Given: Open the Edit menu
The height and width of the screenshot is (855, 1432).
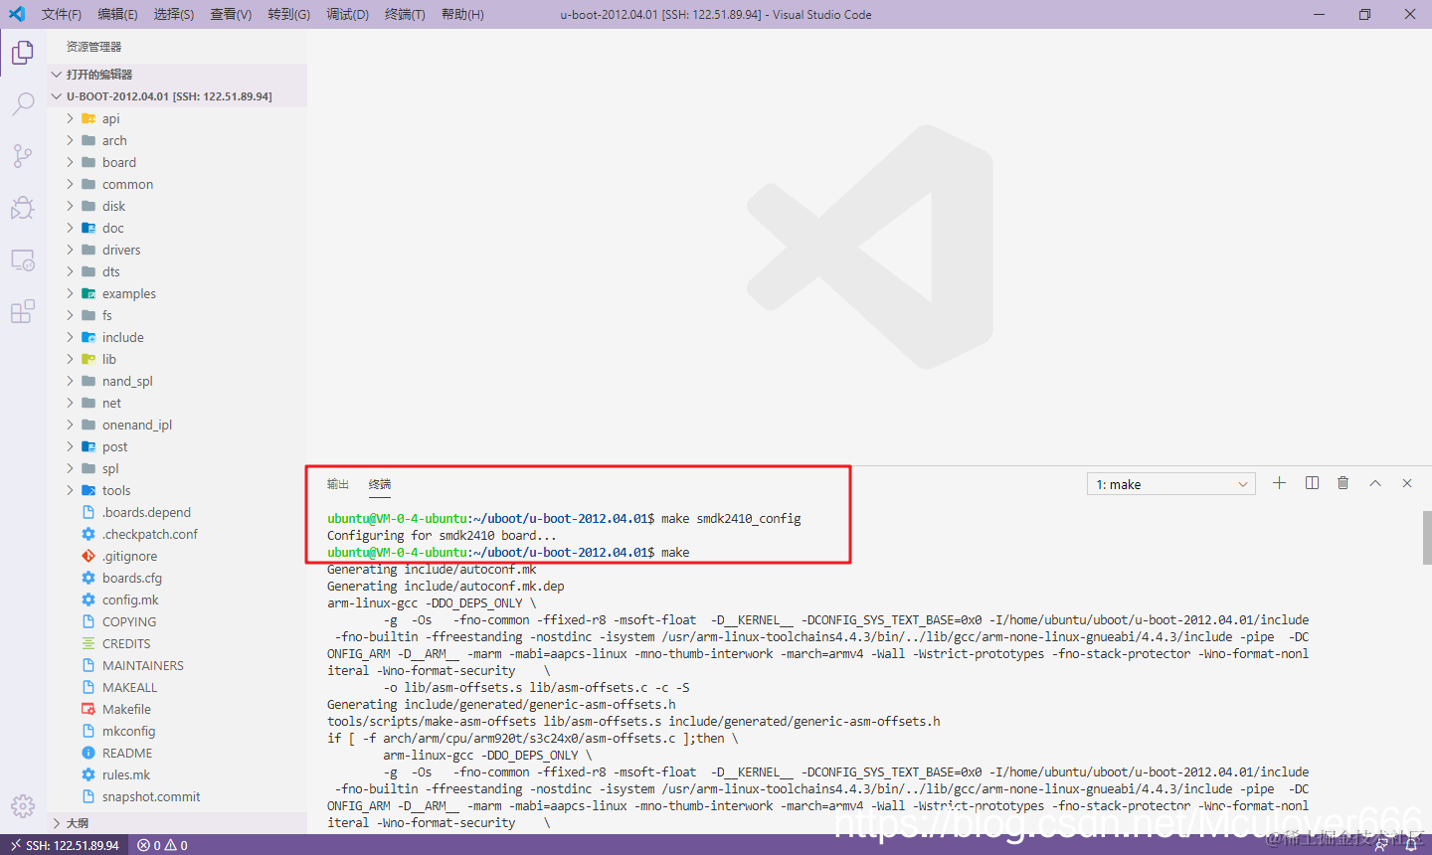Looking at the screenshot, I should pyautogui.click(x=117, y=14).
